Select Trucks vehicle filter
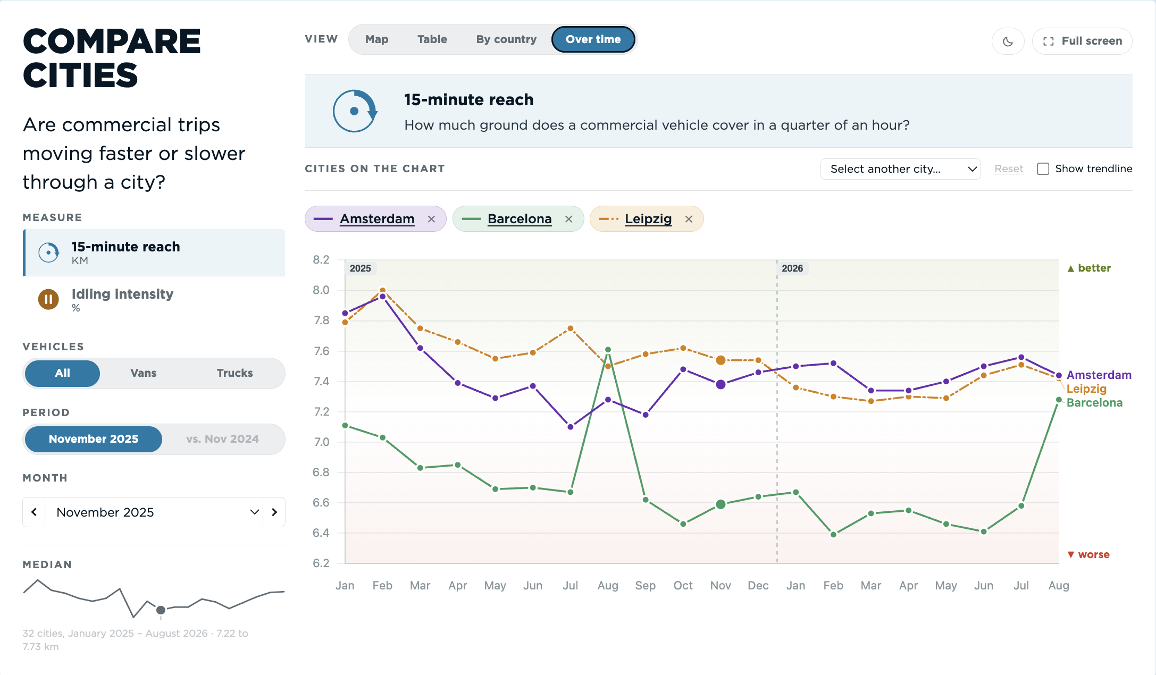 pyautogui.click(x=234, y=373)
